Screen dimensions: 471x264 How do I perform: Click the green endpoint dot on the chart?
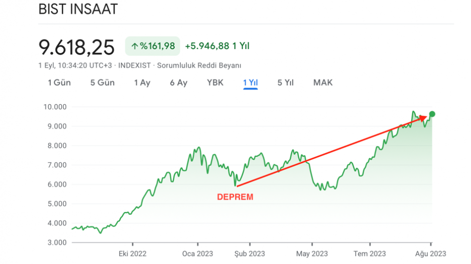432,114
